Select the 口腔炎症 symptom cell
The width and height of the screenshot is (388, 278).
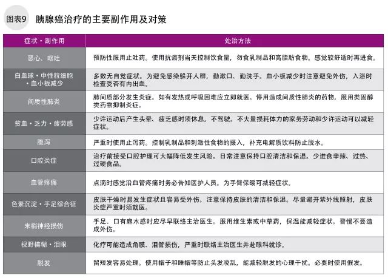click(x=44, y=160)
